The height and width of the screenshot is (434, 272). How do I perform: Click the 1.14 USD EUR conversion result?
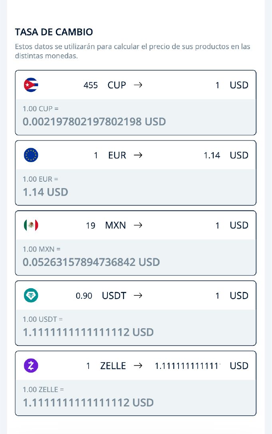pos(41,192)
